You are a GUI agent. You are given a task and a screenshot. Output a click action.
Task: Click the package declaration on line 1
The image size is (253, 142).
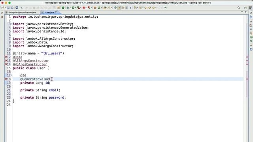pyautogui.click(x=55, y=17)
